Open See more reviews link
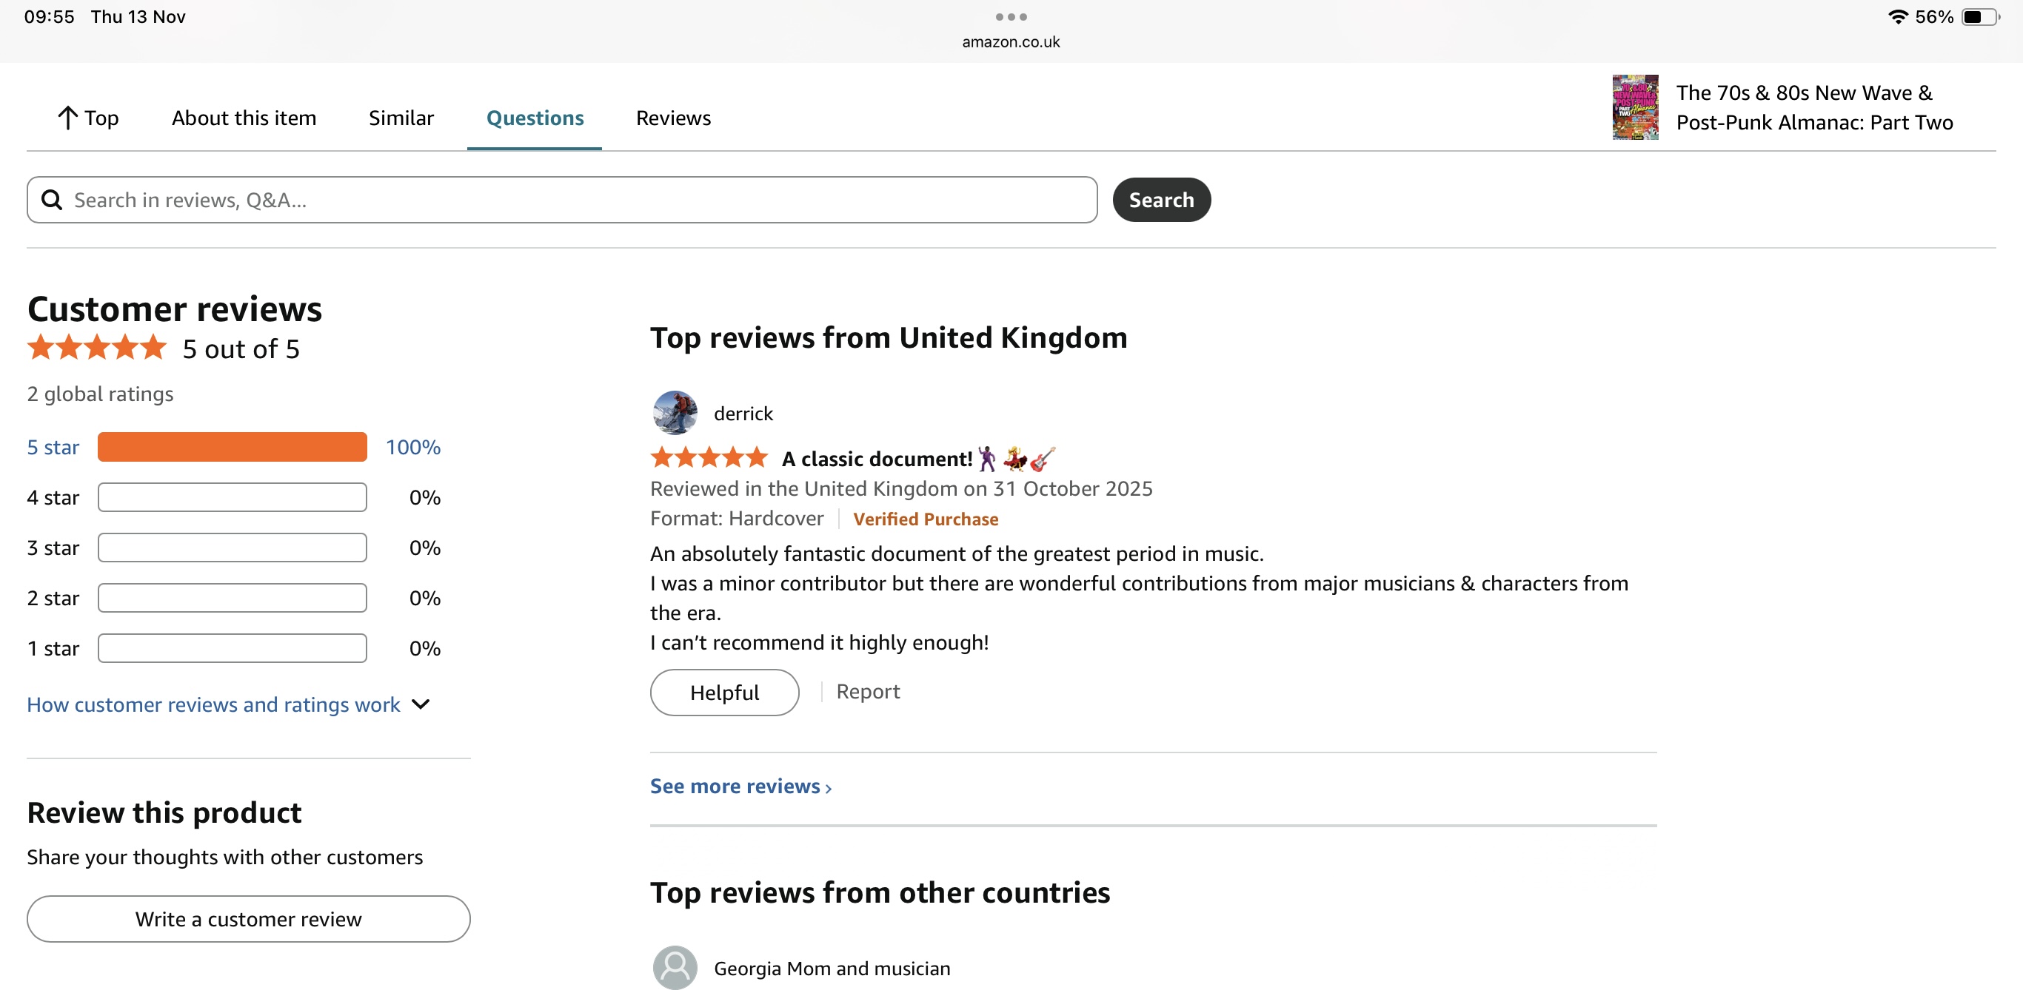 click(740, 786)
